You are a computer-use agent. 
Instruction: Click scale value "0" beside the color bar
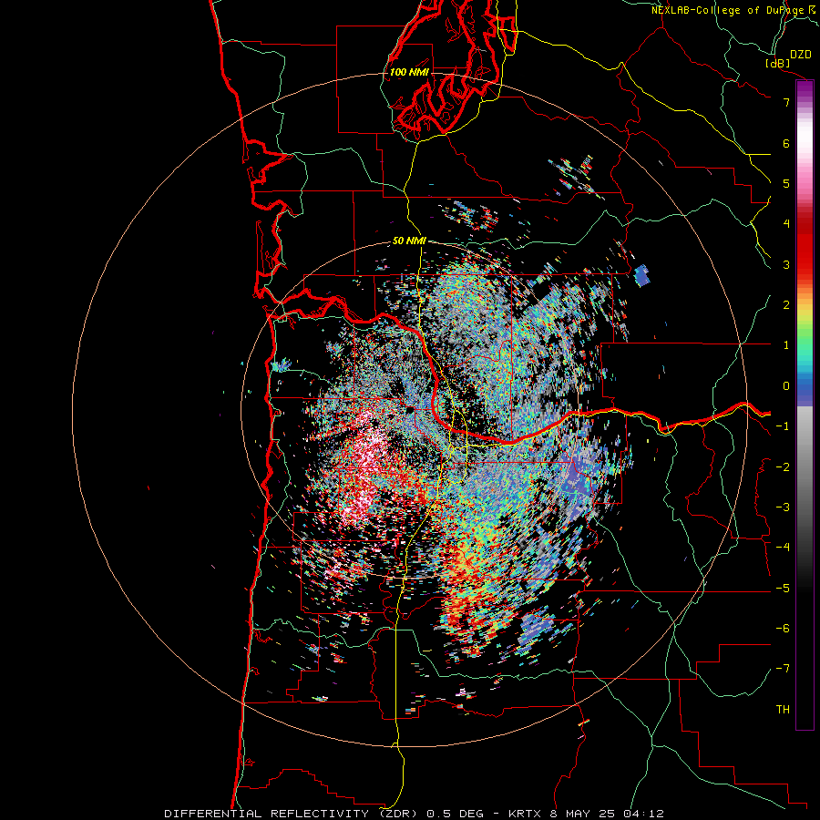(x=786, y=386)
